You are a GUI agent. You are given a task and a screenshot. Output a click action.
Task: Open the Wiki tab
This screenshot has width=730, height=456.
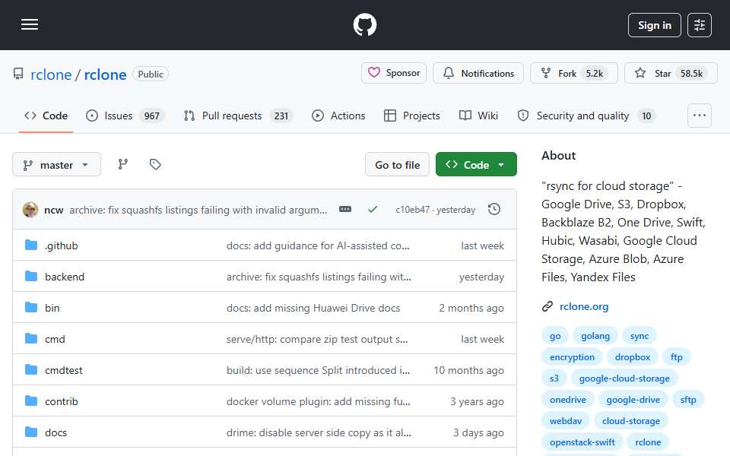pyautogui.click(x=478, y=116)
